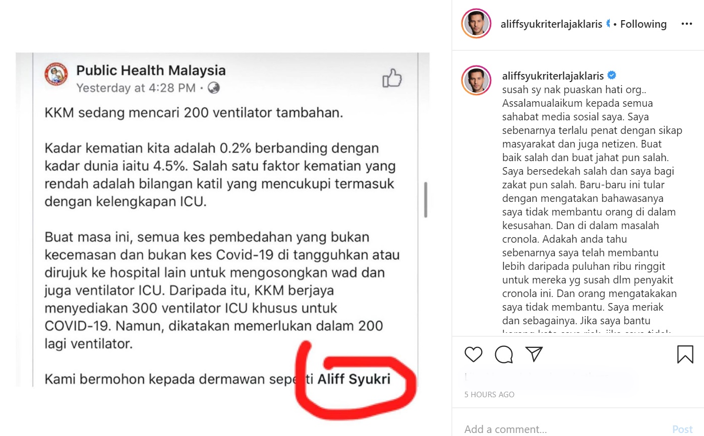Image resolution: width=704 pixels, height=436 pixels.
Task: Click the Public Health Malaysia logo
Action: pos(56,75)
